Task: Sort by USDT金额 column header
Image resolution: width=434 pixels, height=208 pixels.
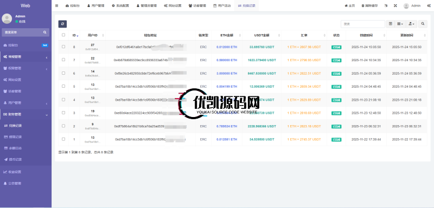Action: (261, 35)
